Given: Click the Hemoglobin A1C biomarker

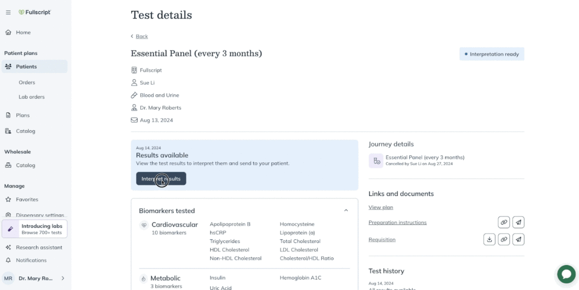Looking at the screenshot, I should point(301,278).
